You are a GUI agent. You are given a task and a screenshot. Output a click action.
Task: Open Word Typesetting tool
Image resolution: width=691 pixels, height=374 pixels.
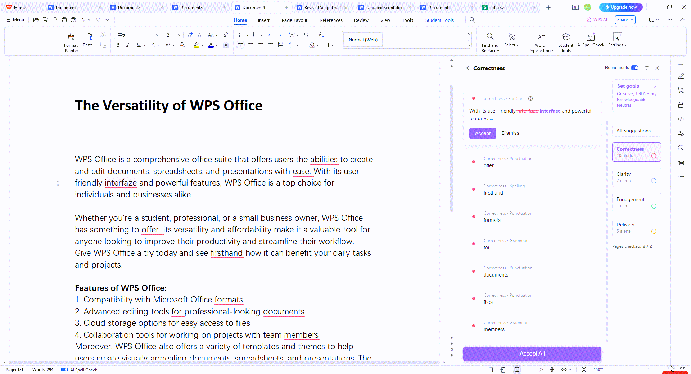click(x=541, y=37)
